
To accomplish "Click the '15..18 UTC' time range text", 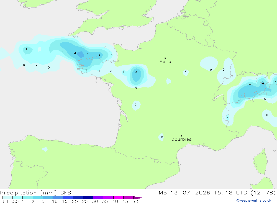I will (230, 193).
